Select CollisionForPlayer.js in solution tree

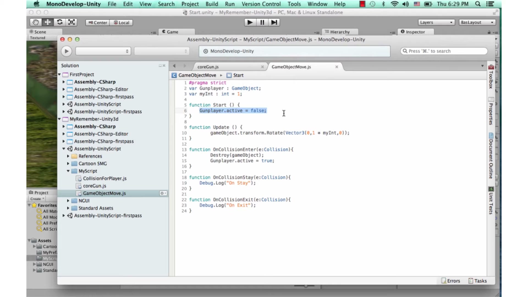tap(105, 178)
